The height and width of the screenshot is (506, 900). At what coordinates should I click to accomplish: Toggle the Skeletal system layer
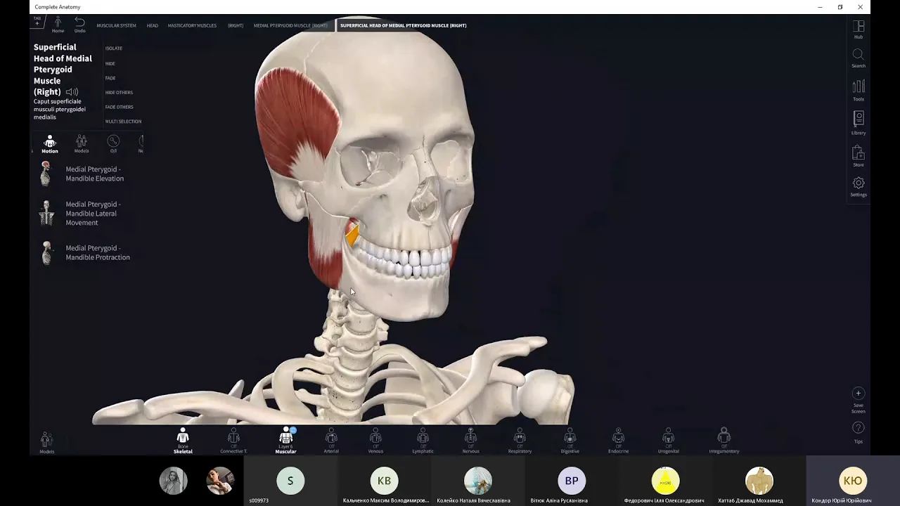tap(183, 441)
